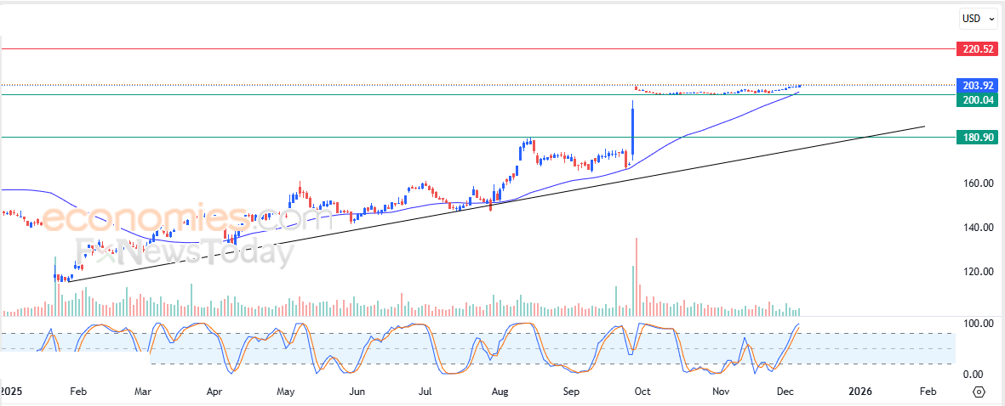Click the 160.00 price axis value
1005x406 pixels.
tap(978, 183)
